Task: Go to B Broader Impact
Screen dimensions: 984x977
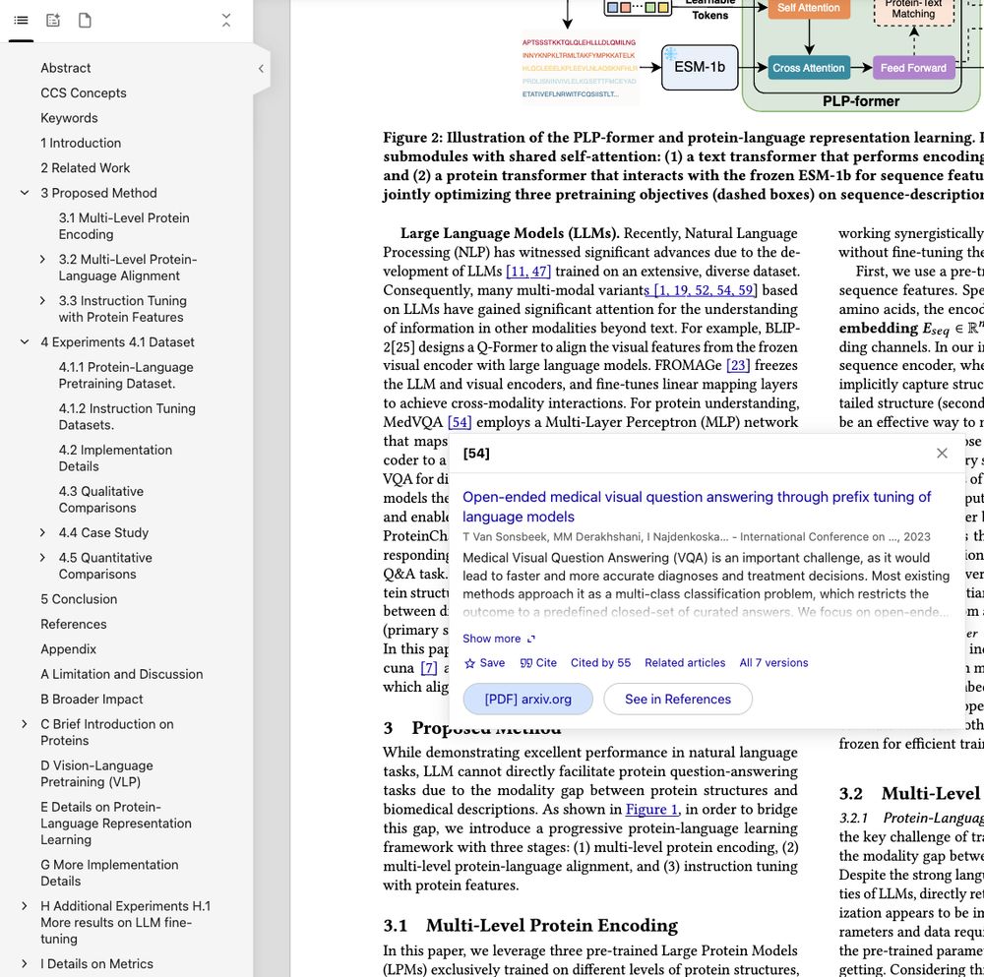Action: click(92, 700)
